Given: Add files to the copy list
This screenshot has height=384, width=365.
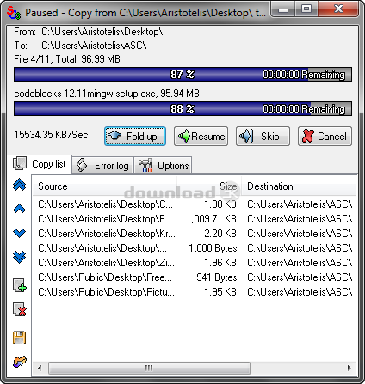Looking at the screenshot, I should pyautogui.click(x=20, y=285).
